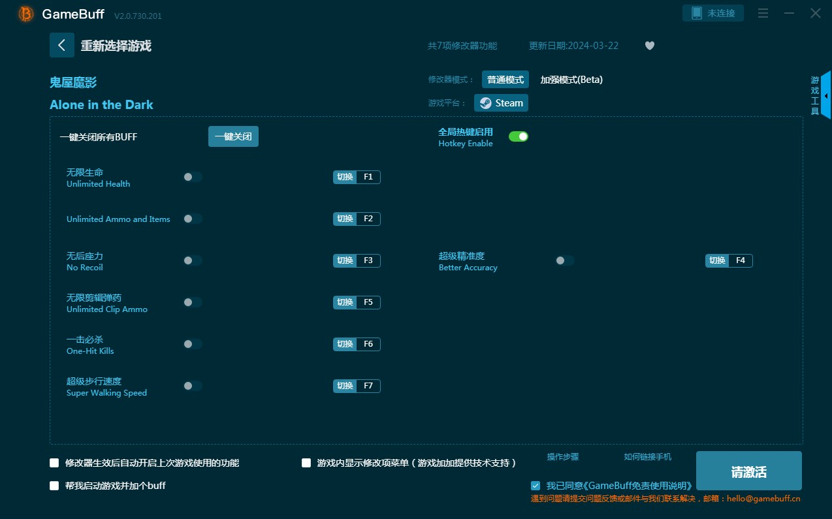Click the 一键关闭 button
832x519 pixels.
tap(233, 136)
